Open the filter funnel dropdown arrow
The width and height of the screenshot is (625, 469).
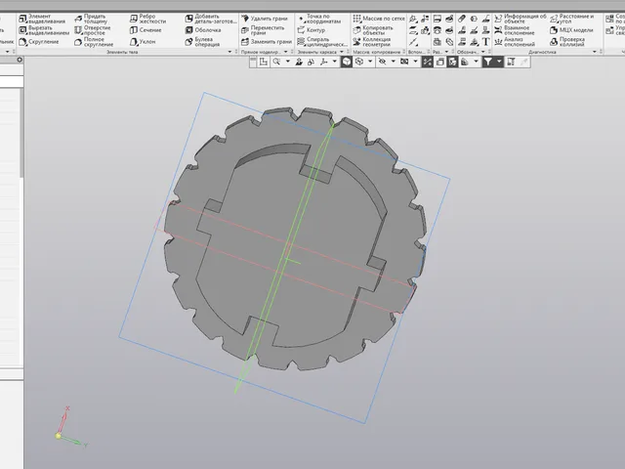pyautogui.click(x=499, y=62)
